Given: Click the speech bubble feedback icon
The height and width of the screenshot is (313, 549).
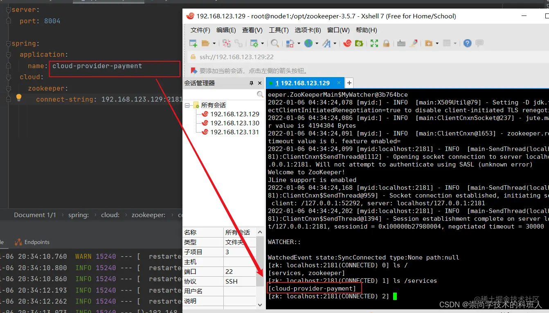Looking at the screenshot, I should pyautogui.click(x=479, y=43).
